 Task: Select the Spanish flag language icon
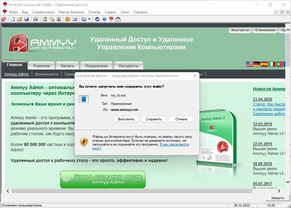(264, 64)
